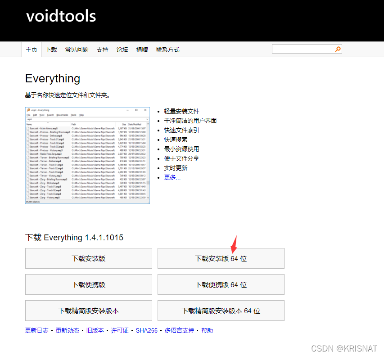Open the 更新动态 link
This screenshot has height=356, width=384.
point(68,330)
